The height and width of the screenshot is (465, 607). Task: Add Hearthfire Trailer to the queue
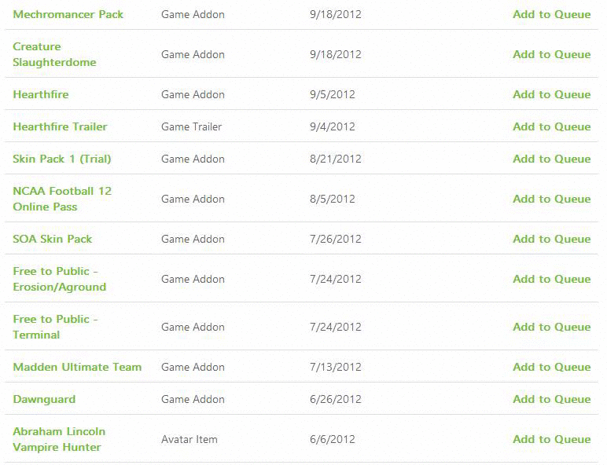551,126
